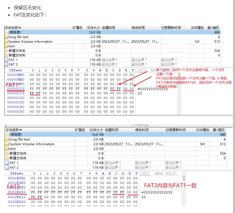235x213 pixels.
Task: Click the FAT 1 file icon in FAT1 screenshot
Action: [7, 60]
